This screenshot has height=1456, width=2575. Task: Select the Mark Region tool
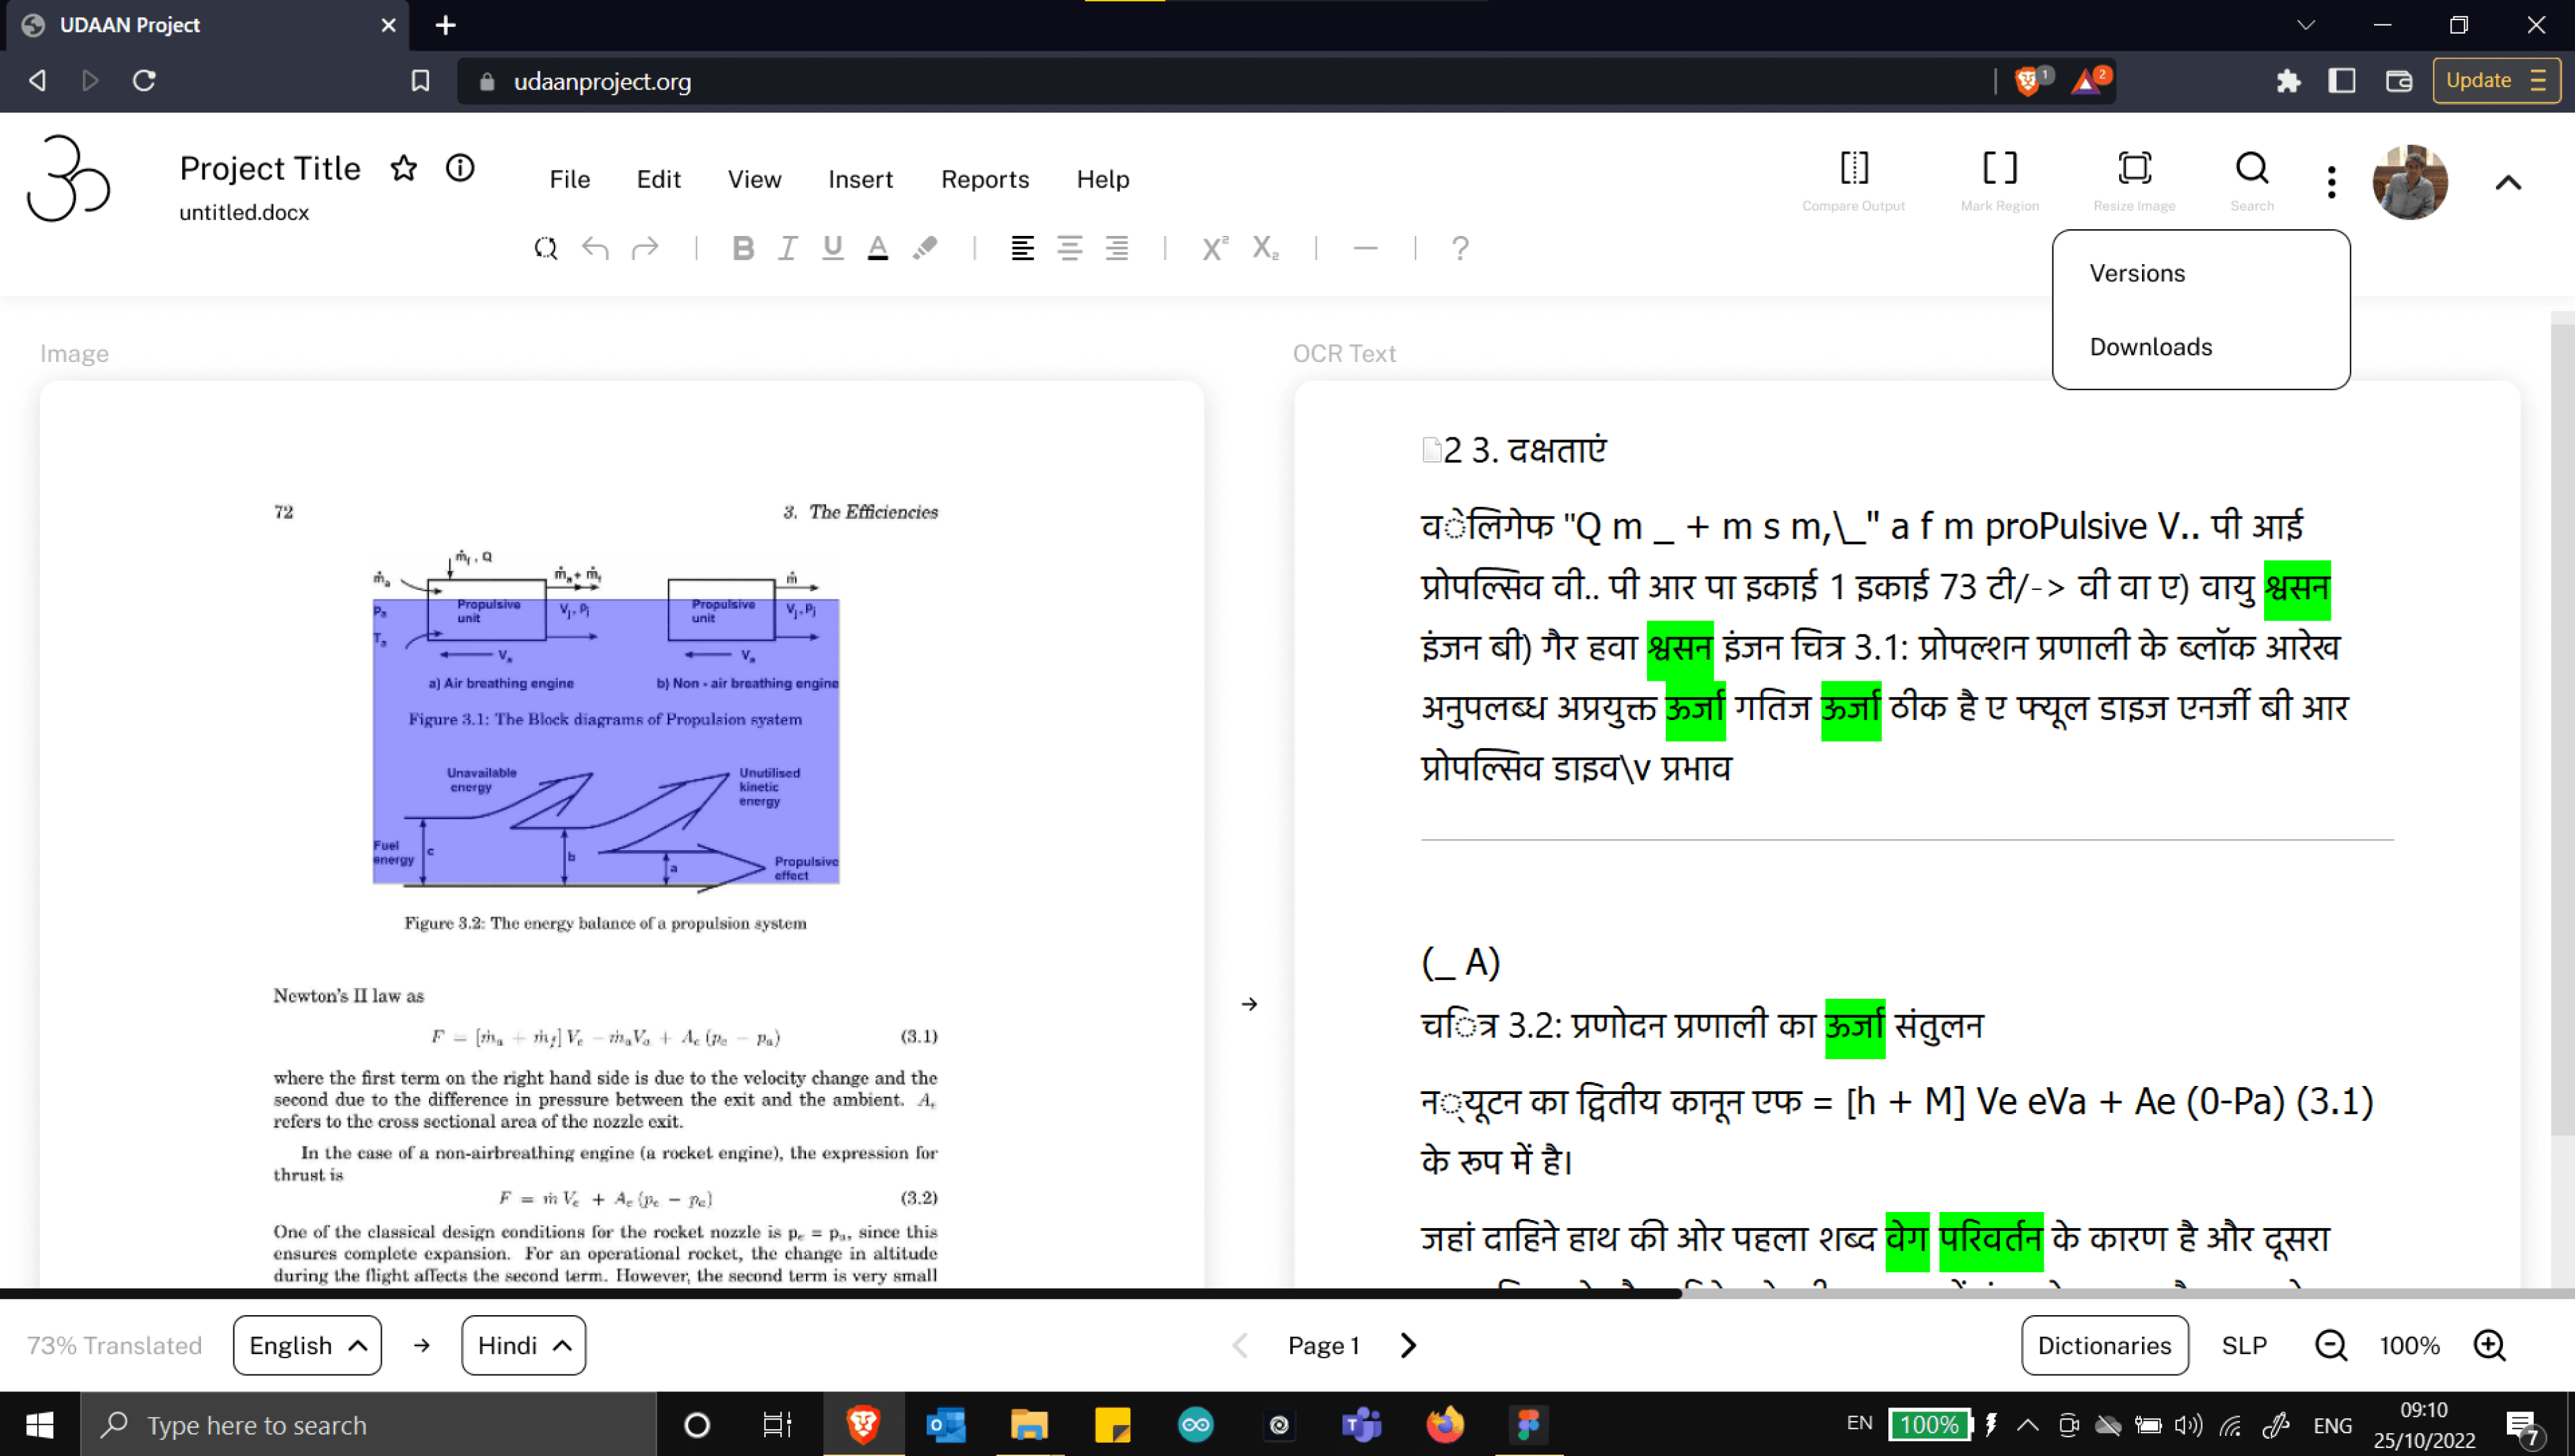(1999, 169)
